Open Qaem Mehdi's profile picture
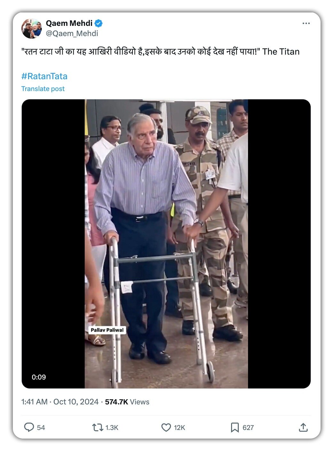The width and height of the screenshot is (334, 452). tap(32, 28)
